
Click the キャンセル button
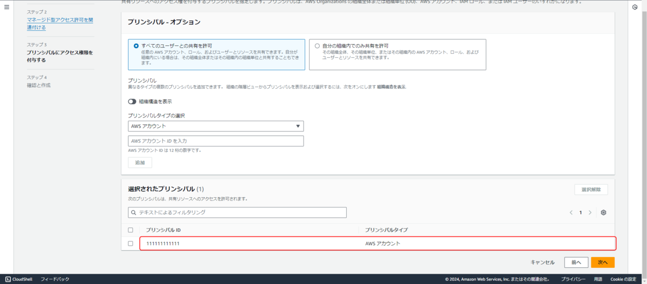[542, 262]
